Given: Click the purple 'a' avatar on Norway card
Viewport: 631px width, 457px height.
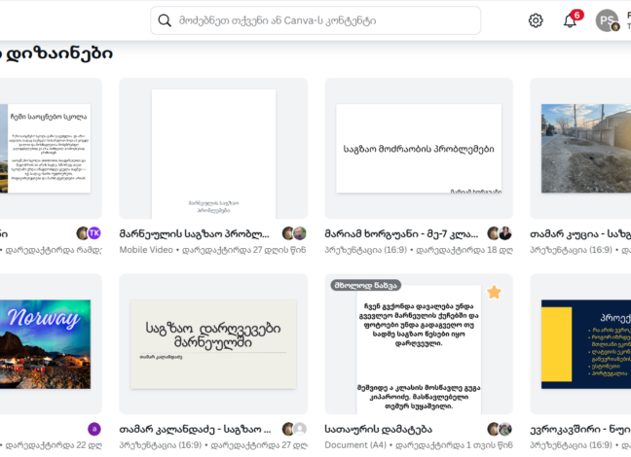Looking at the screenshot, I should pyautogui.click(x=94, y=429).
